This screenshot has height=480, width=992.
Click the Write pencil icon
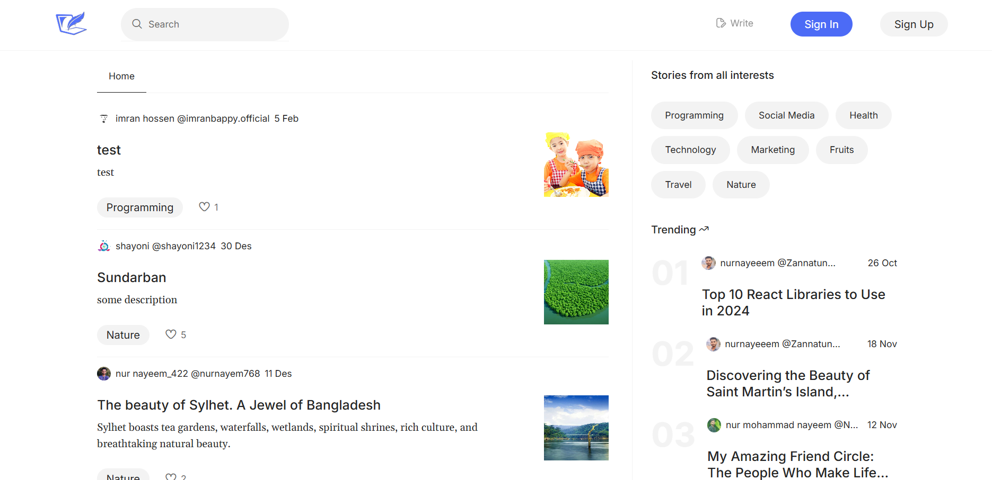(721, 23)
